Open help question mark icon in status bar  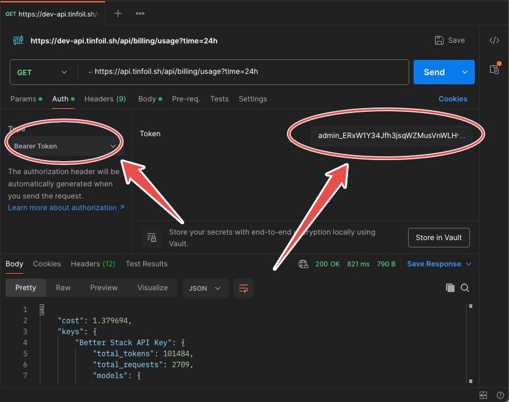pyautogui.click(x=500, y=395)
